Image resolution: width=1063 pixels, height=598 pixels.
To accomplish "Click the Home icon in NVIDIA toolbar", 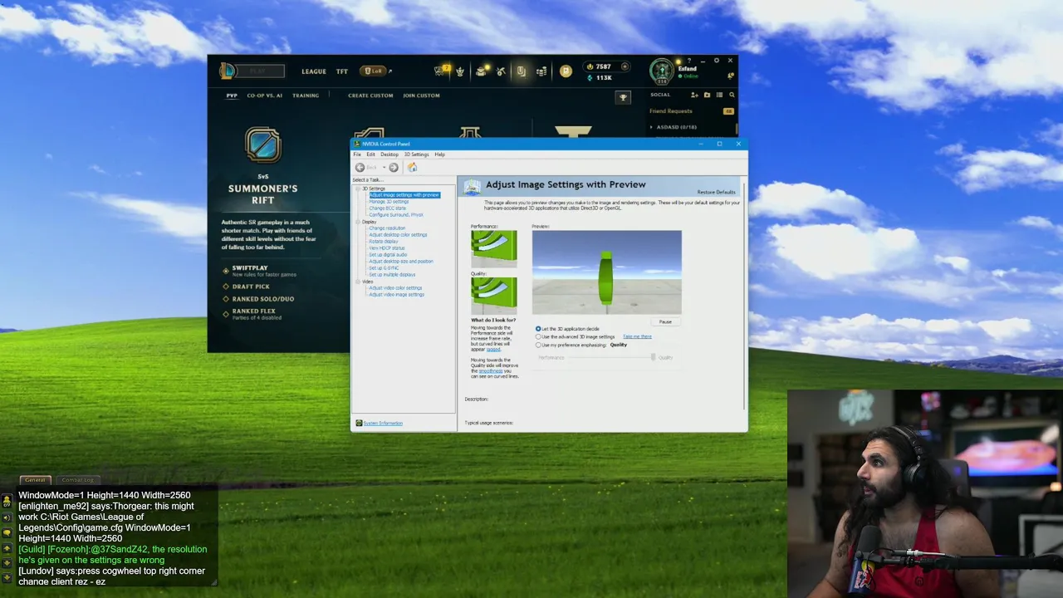I will click(412, 168).
